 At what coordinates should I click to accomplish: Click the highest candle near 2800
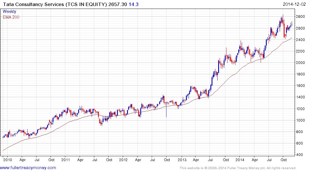(283, 20)
